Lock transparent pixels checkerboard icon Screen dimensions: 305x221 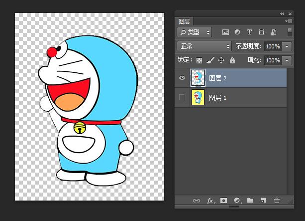pyautogui.click(x=199, y=60)
